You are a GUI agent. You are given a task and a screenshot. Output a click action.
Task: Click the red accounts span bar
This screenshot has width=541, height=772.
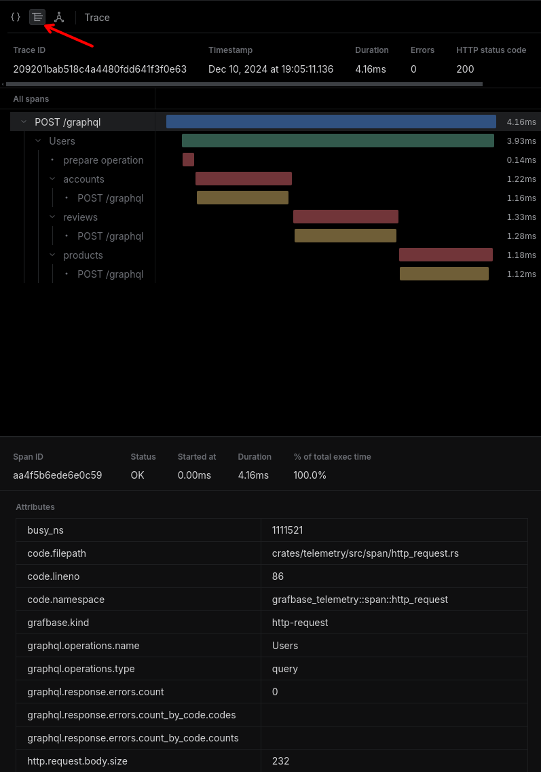tap(243, 179)
